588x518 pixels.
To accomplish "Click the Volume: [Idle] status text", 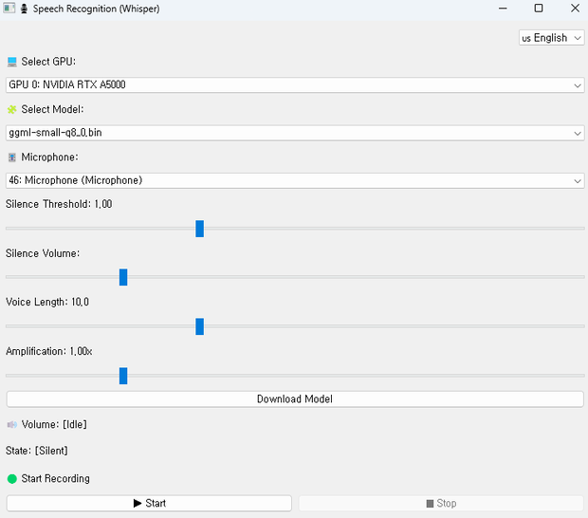I will pos(54,425).
